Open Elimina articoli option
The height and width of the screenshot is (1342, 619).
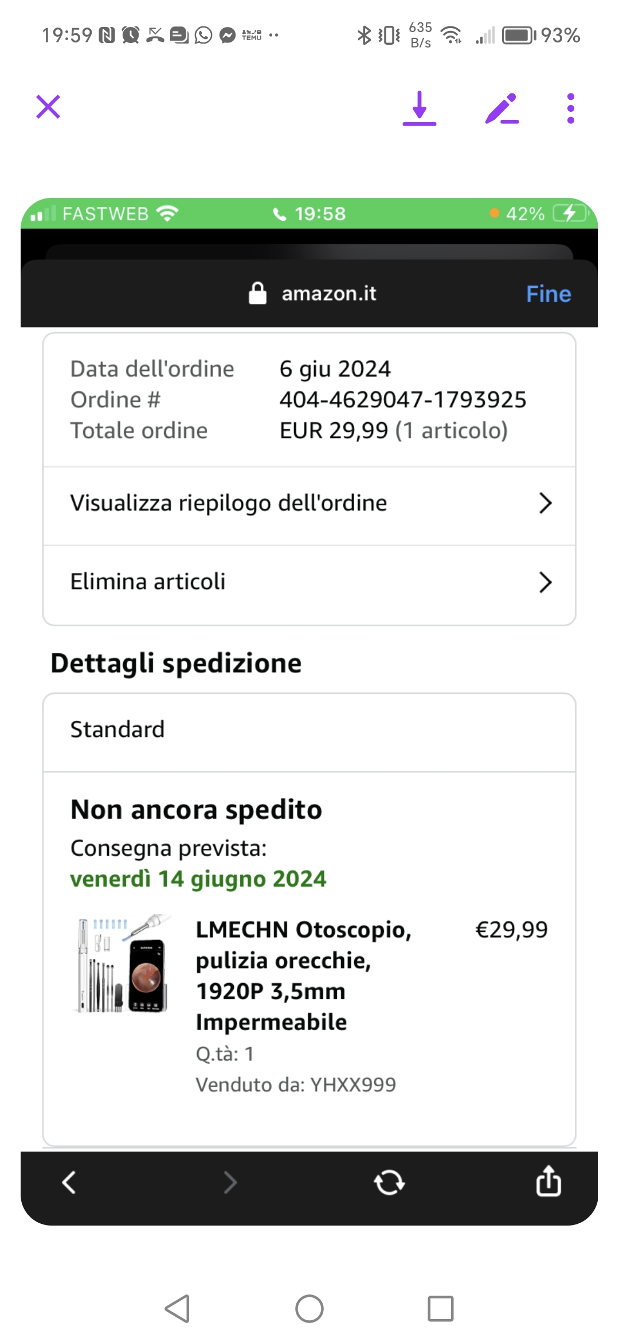[309, 582]
